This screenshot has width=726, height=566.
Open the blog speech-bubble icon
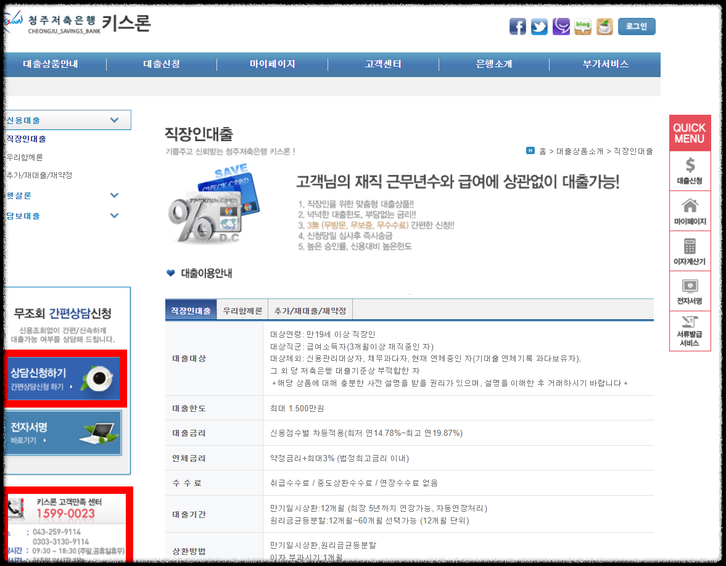583,27
